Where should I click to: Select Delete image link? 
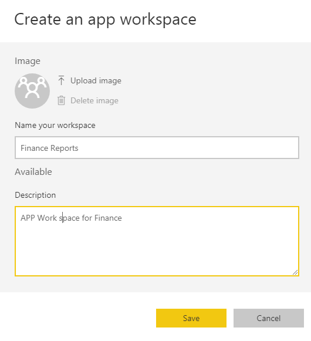(94, 101)
